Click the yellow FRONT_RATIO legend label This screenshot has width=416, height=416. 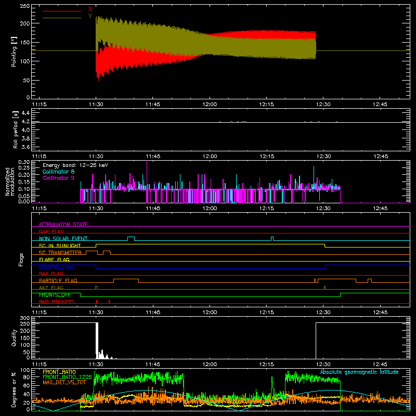click(59, 372)
